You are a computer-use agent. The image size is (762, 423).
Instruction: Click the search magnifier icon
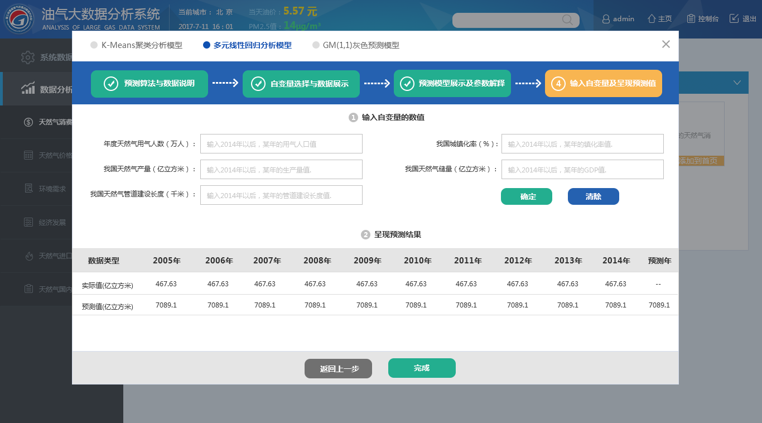pos(567,20)
